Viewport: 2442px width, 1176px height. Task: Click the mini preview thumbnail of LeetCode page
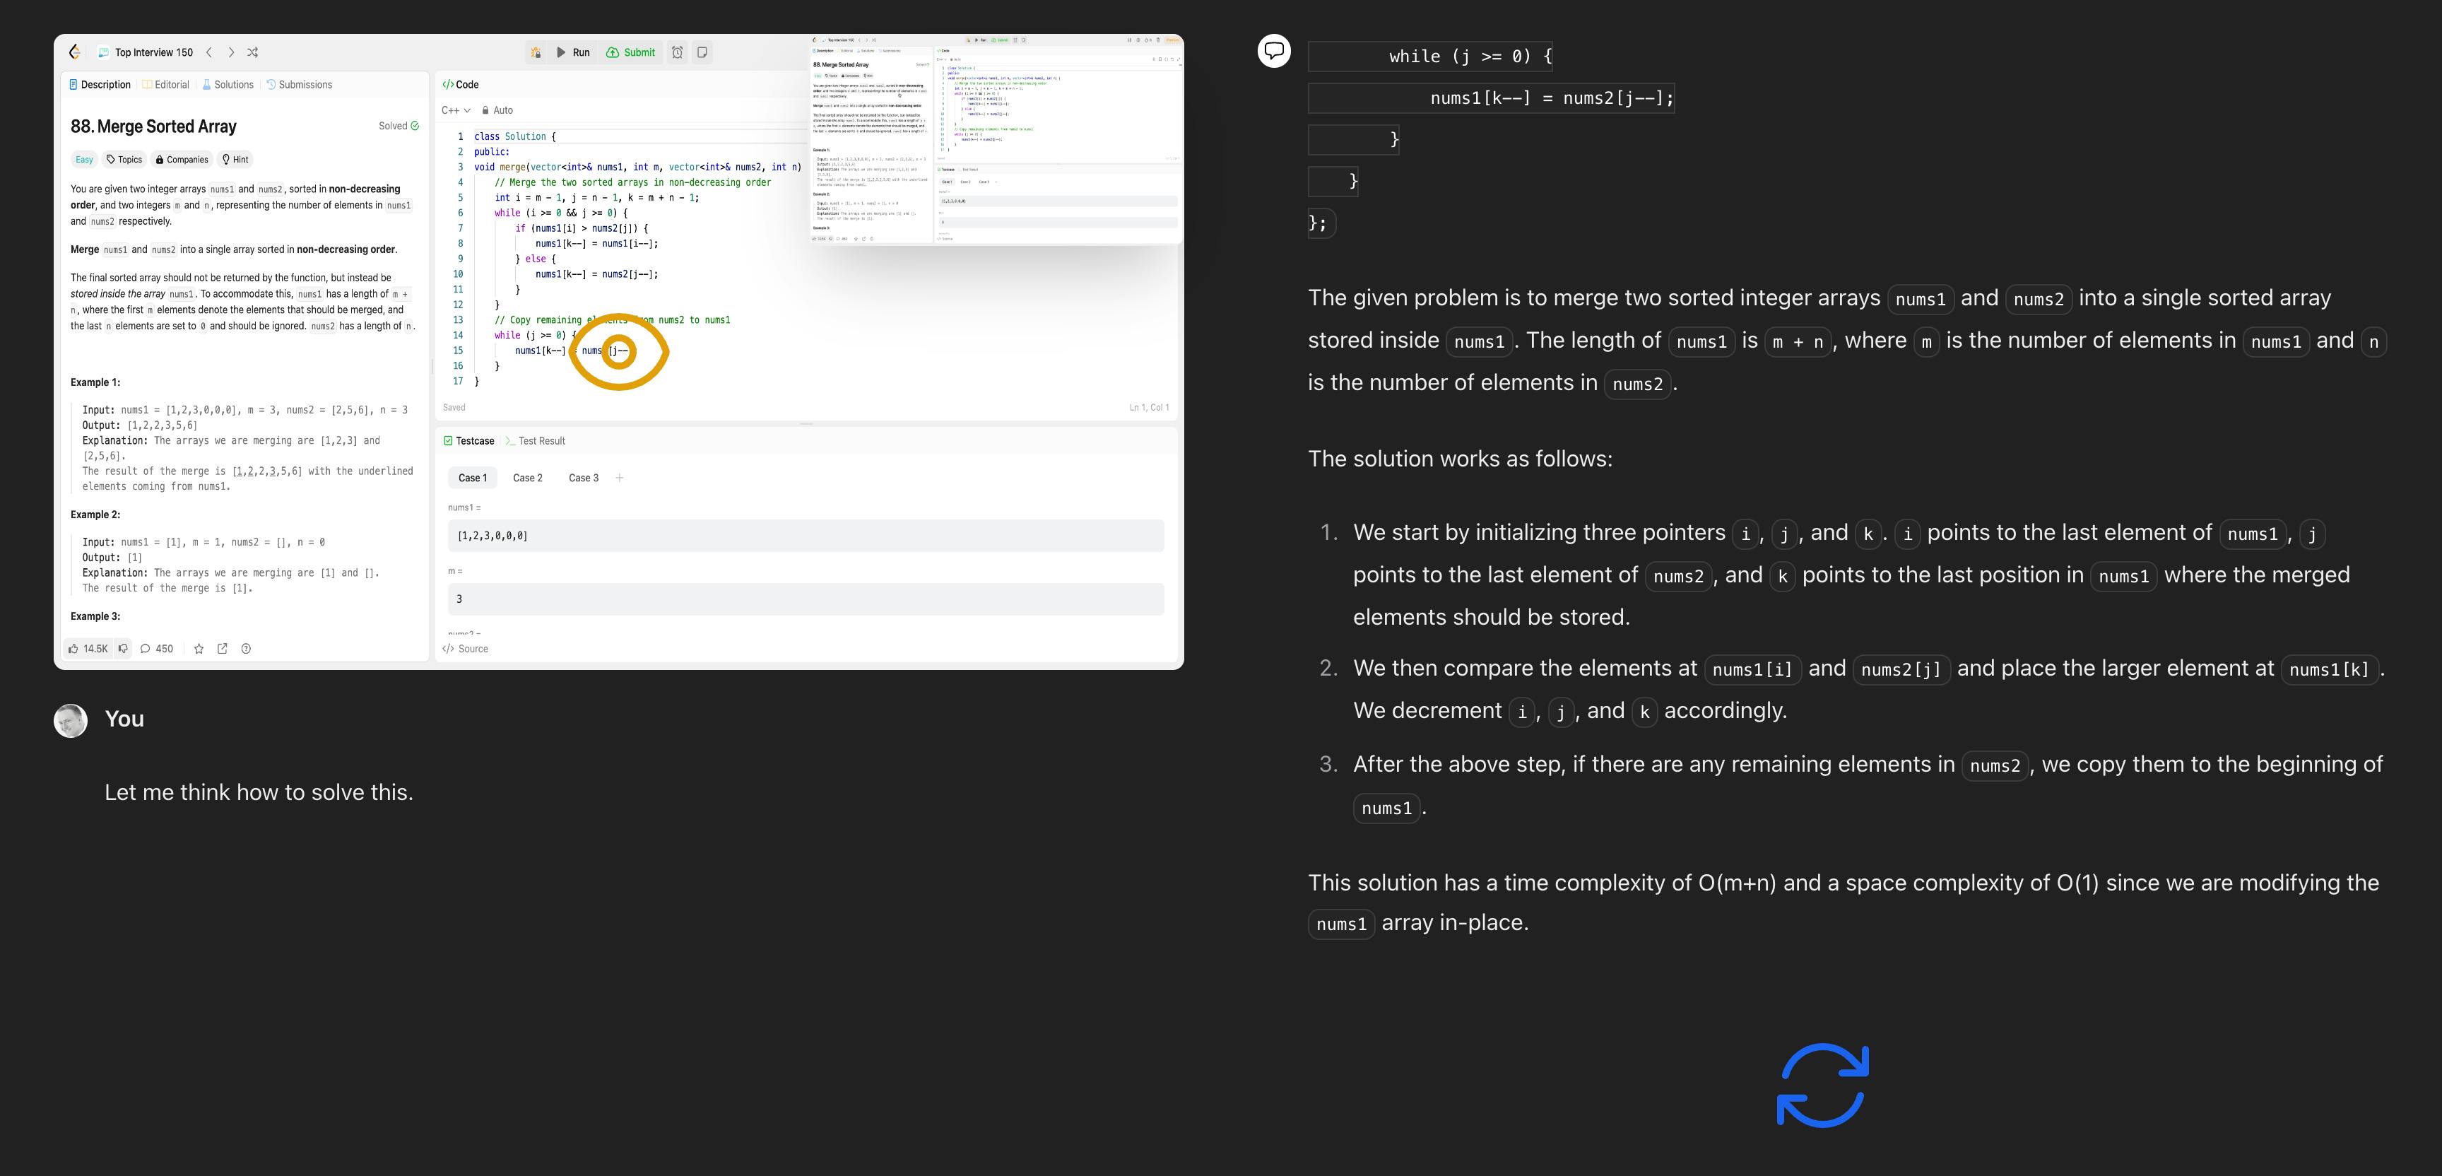996,139
